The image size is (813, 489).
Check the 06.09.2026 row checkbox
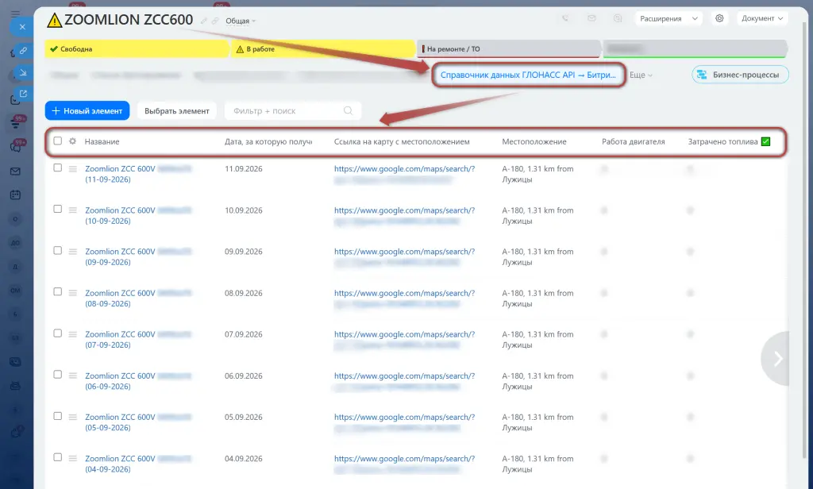click(57, 375)
